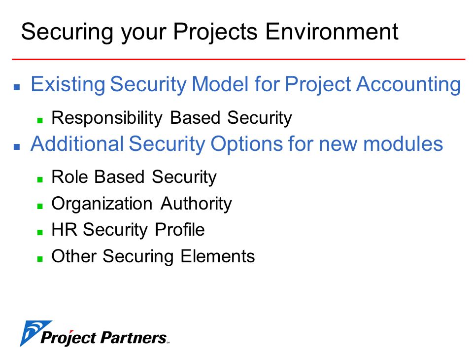
Task: Click the Project Partners logo icon
Action: pos(34,333)
